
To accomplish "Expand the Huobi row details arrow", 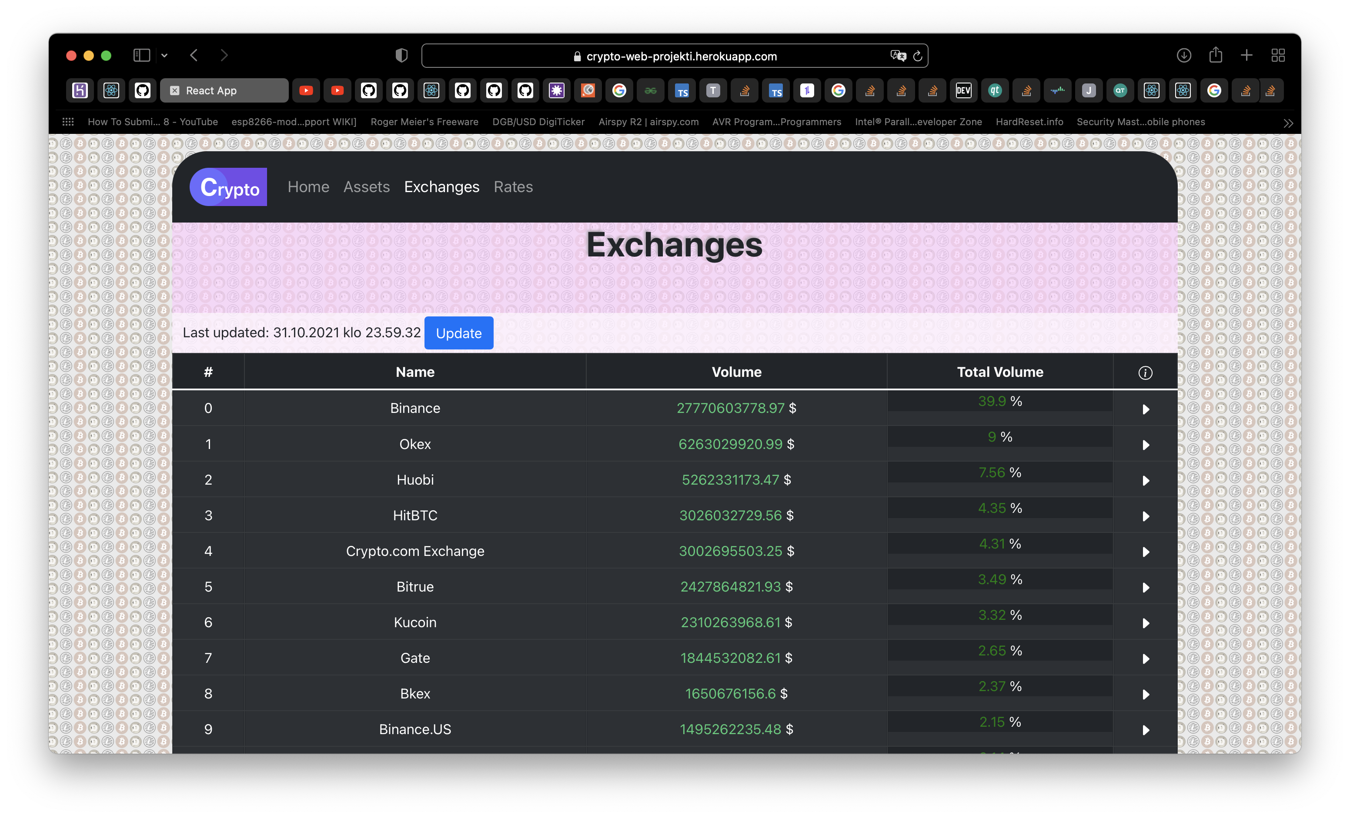I will coord(1145,480).
